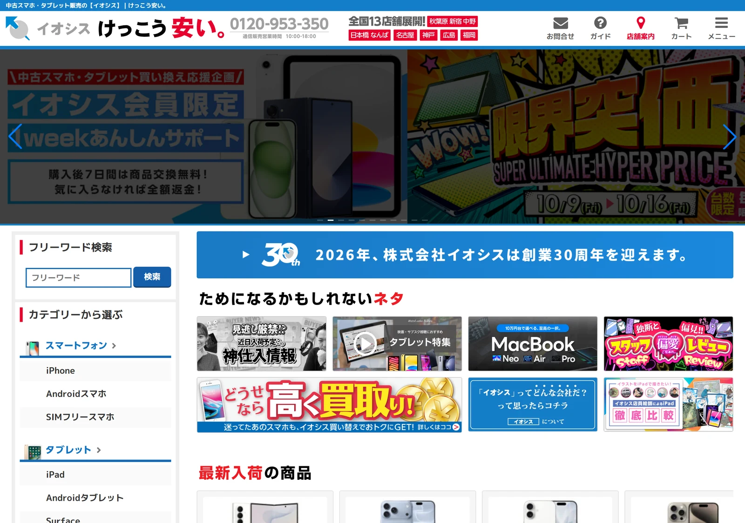Open the 30周年 anniversary announcement banner
The image size is (745, 523).
[x=465, y=255]
